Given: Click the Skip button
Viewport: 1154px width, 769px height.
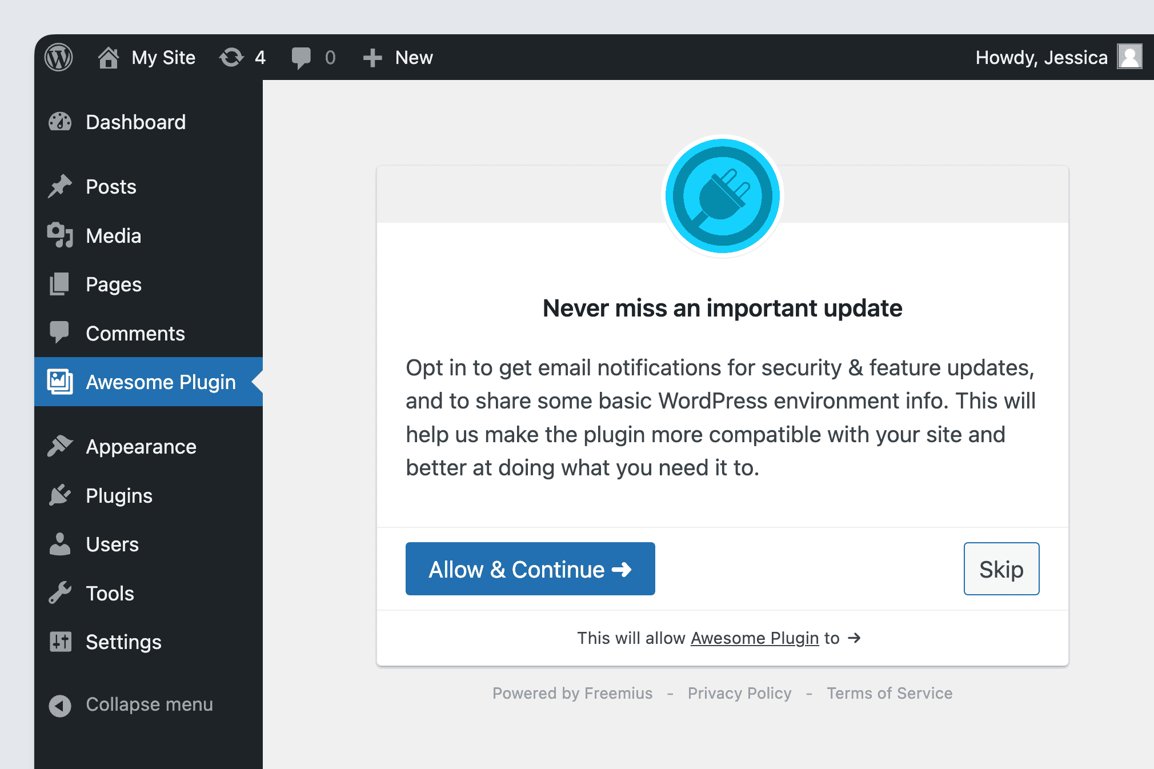Looking at the screenshot, I should 1001,569.
